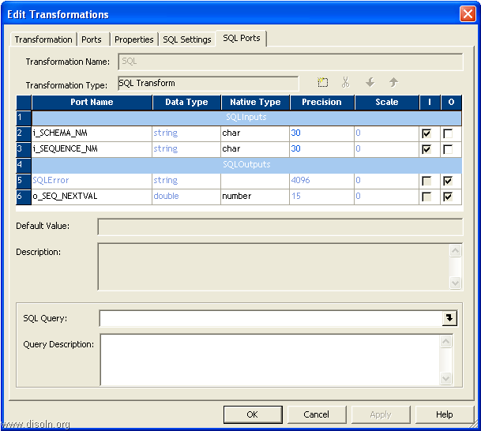Click the cut port scissors icon
Viewport: 481px width, 431px height.
point(345,82)
